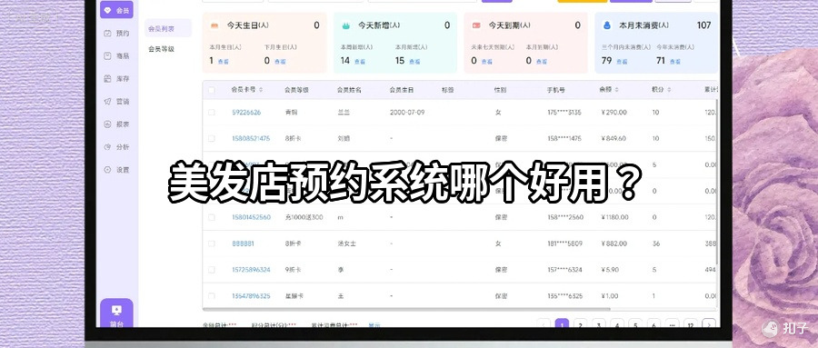Image resolution: width=818 pixels, height=348 pixels.
Task: Open the 预约 (appointments) sidebar item
Action: point(117,33)
